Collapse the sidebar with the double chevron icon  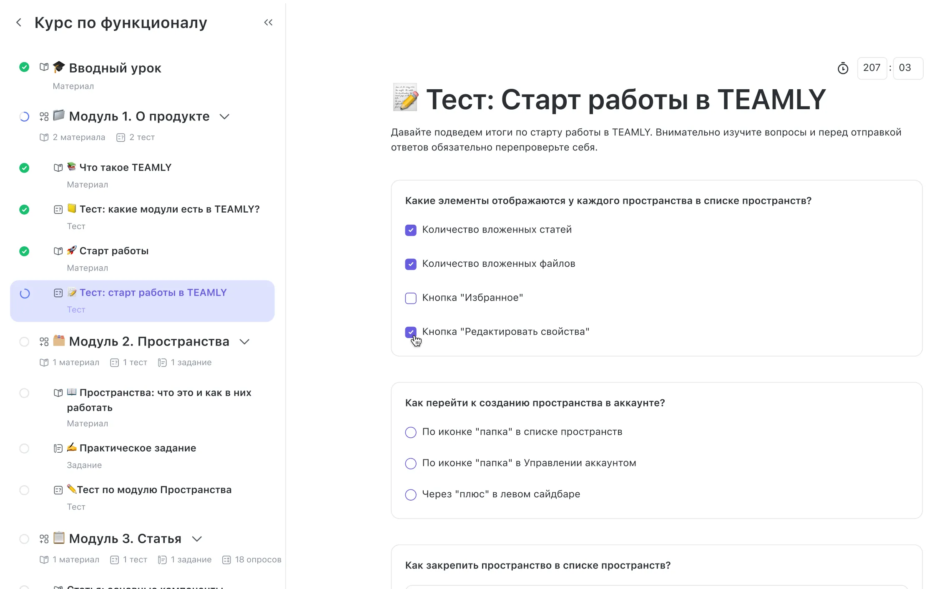[268, 23]
